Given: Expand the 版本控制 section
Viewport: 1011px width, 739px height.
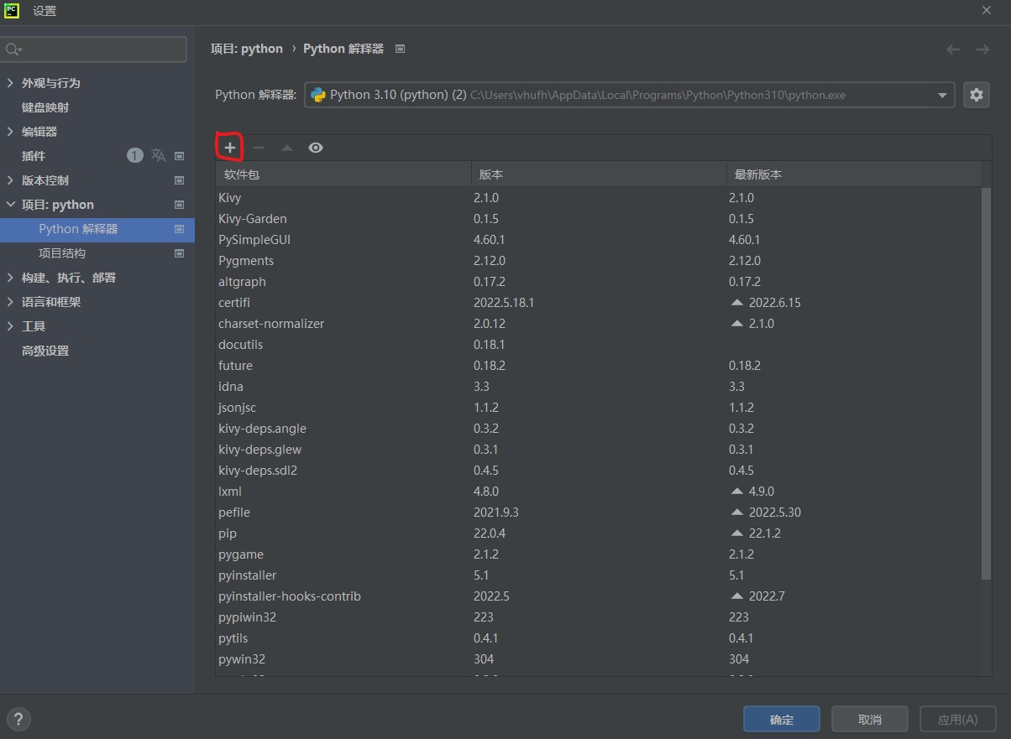Looking at the screenshot, I should tap(10, 180).
